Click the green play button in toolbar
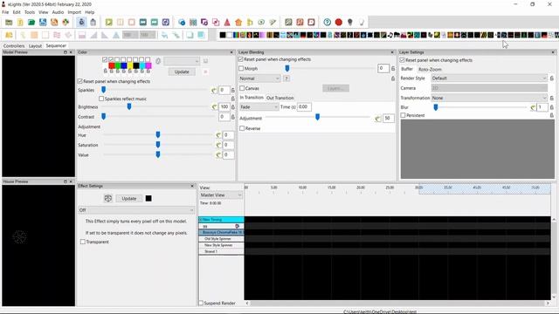 tap(108, 23)
